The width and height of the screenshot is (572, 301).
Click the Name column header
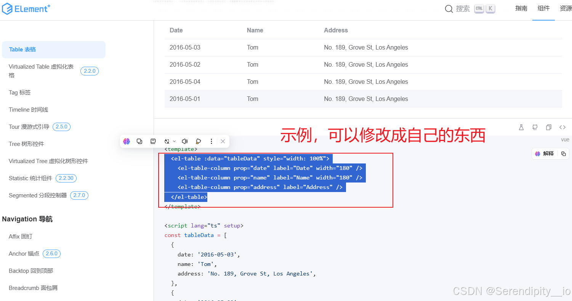coord(255,30)
